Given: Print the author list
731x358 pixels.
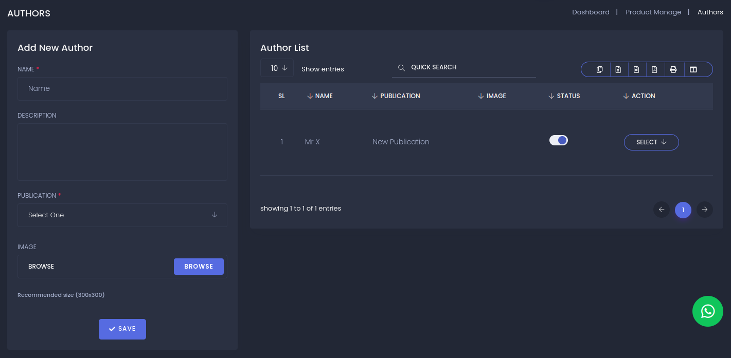Looking at the screenshot, I should click(x=673, y=69).
